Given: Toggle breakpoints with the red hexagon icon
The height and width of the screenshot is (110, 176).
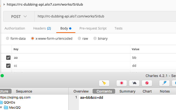Looking at the screenshot, I should click(x=147, y=83).
